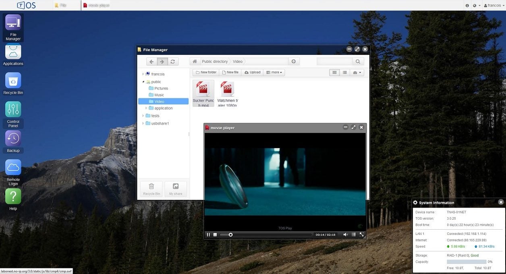Launch the Control Panel desktop icon
Viewport: 506px width, 274px height.
pyautogui.click(x=13, y=114)
